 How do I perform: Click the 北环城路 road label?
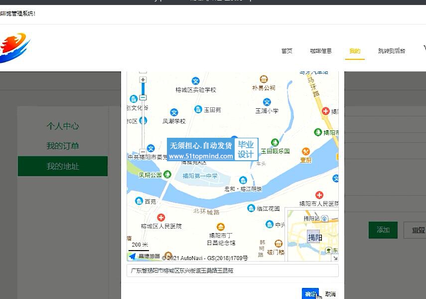click(206, 211)
